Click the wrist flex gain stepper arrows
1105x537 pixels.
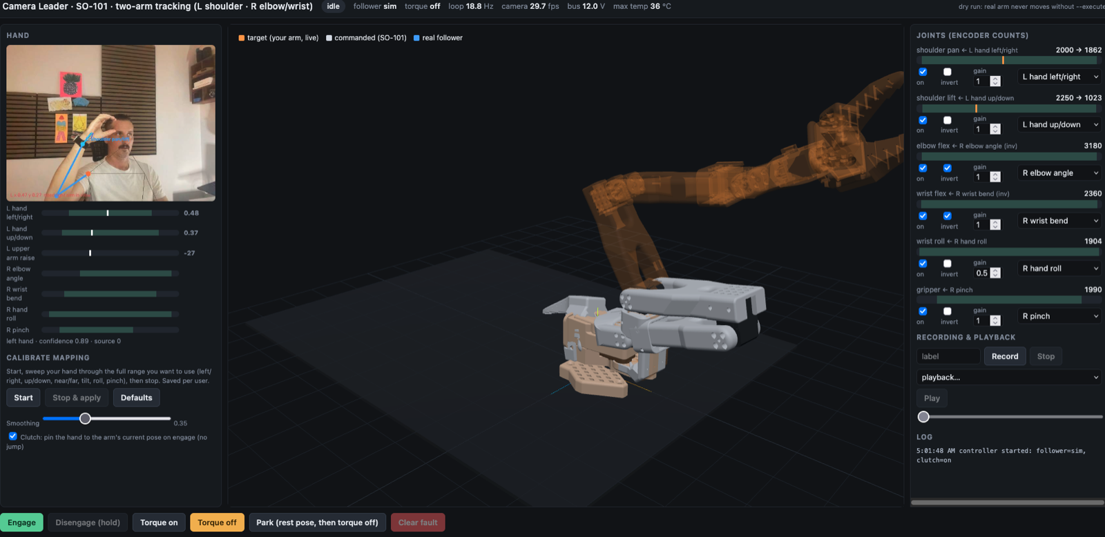coord(995,225)
